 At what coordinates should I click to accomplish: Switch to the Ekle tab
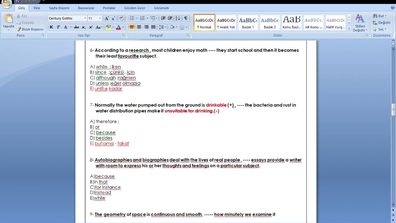pyautogui.click(x=37, y=8)
